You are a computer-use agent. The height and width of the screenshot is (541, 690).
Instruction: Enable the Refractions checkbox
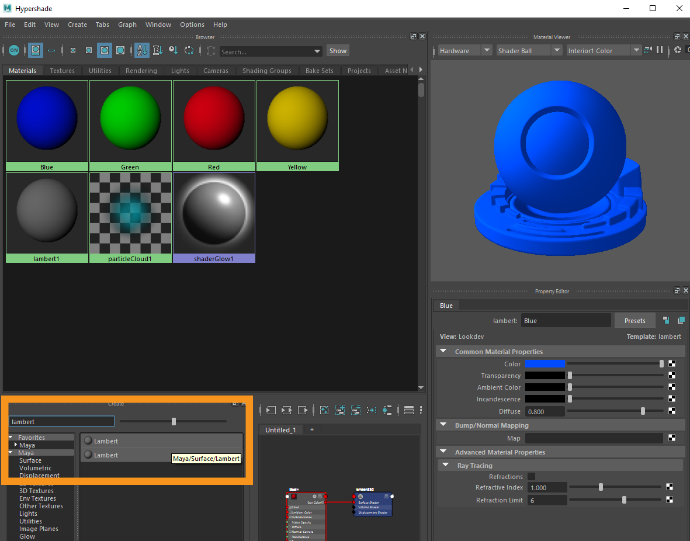[x=532, y=477]
